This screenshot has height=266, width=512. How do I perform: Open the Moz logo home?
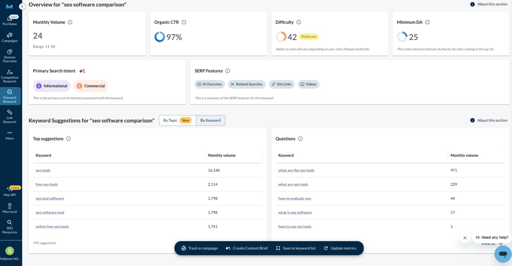[9, 6]
